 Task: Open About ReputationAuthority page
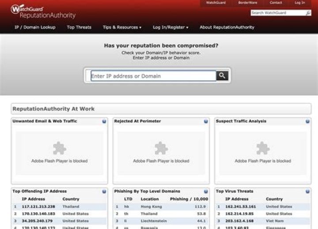click(227, 27)
